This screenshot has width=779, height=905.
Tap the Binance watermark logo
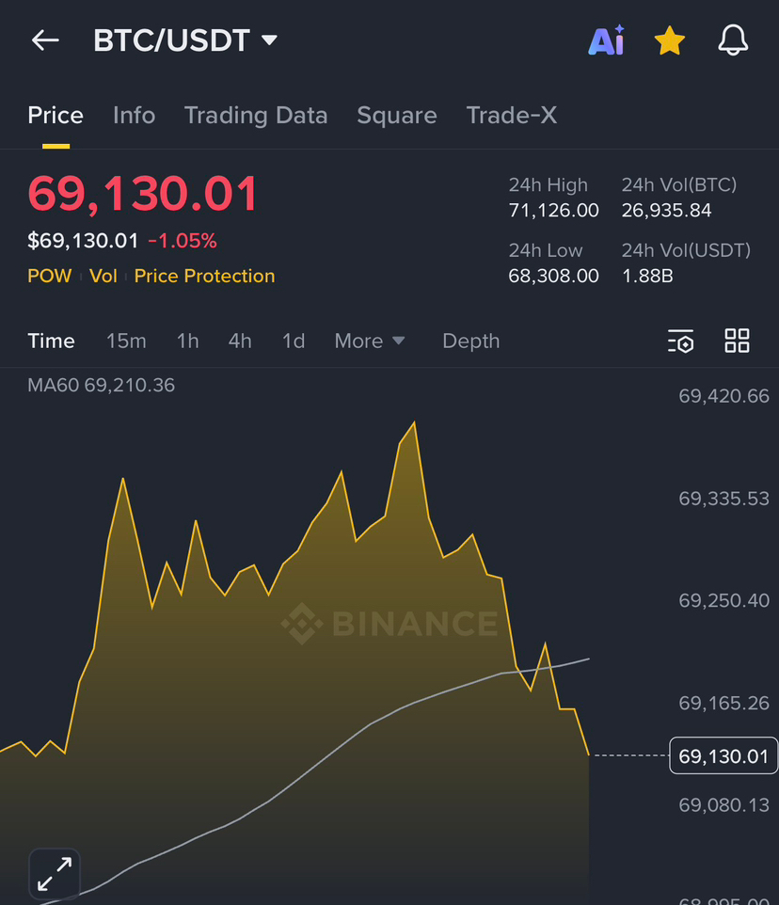click(390, 624)
